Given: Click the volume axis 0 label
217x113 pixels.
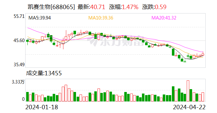Looking at the screenshot, I should click(23, 99).
